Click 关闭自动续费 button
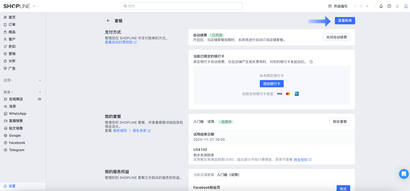 (x=336, y=37)
